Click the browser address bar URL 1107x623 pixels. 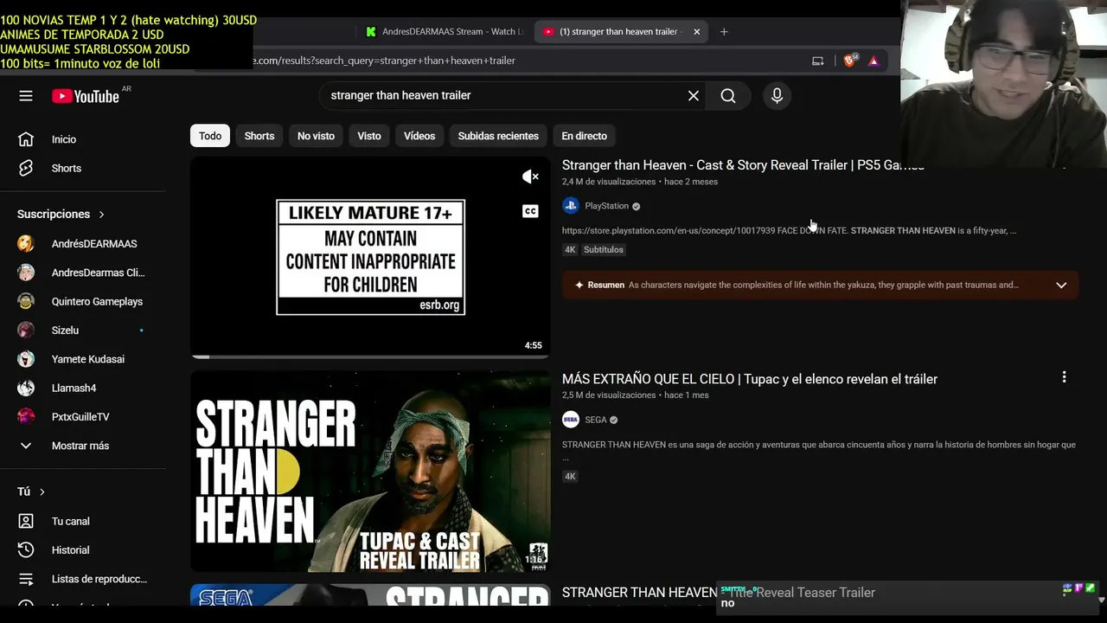(x=385, y=61)
